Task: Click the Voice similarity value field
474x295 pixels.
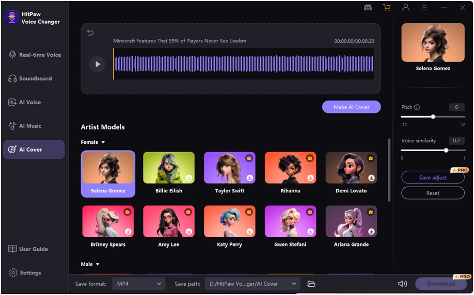Action: coord(456,141)
